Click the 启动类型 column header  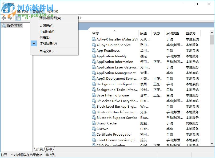coord(173,33)
